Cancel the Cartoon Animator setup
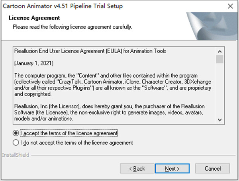 pyautogui.click(x=213, y=169)
